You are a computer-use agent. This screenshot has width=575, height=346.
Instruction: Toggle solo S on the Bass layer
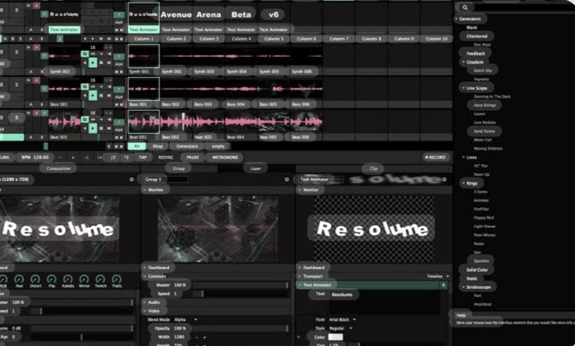pos(17,85)
